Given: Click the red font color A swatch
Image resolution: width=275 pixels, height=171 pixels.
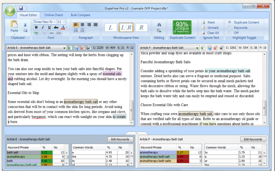Looking at the screenshot, I should tap(63, 27).
